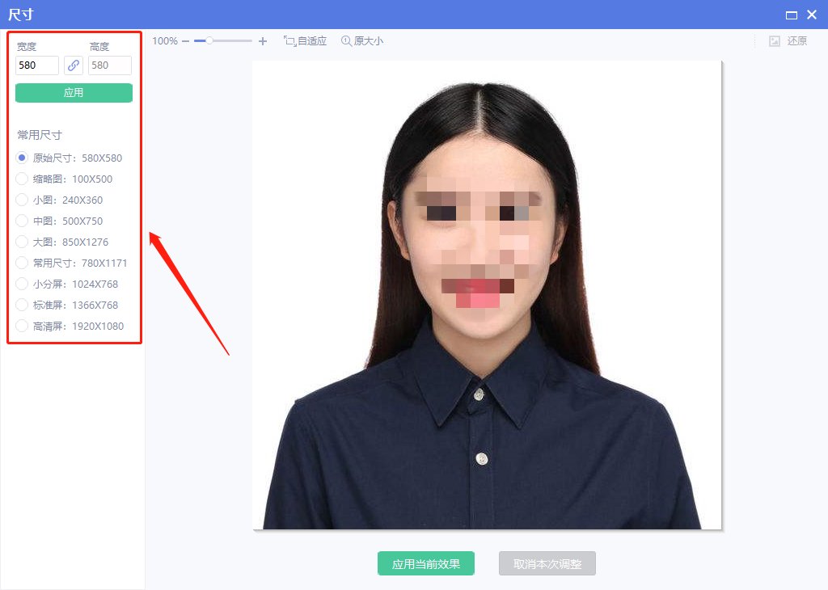Select the 缩略图 100X500 size option

click(22, 179)
